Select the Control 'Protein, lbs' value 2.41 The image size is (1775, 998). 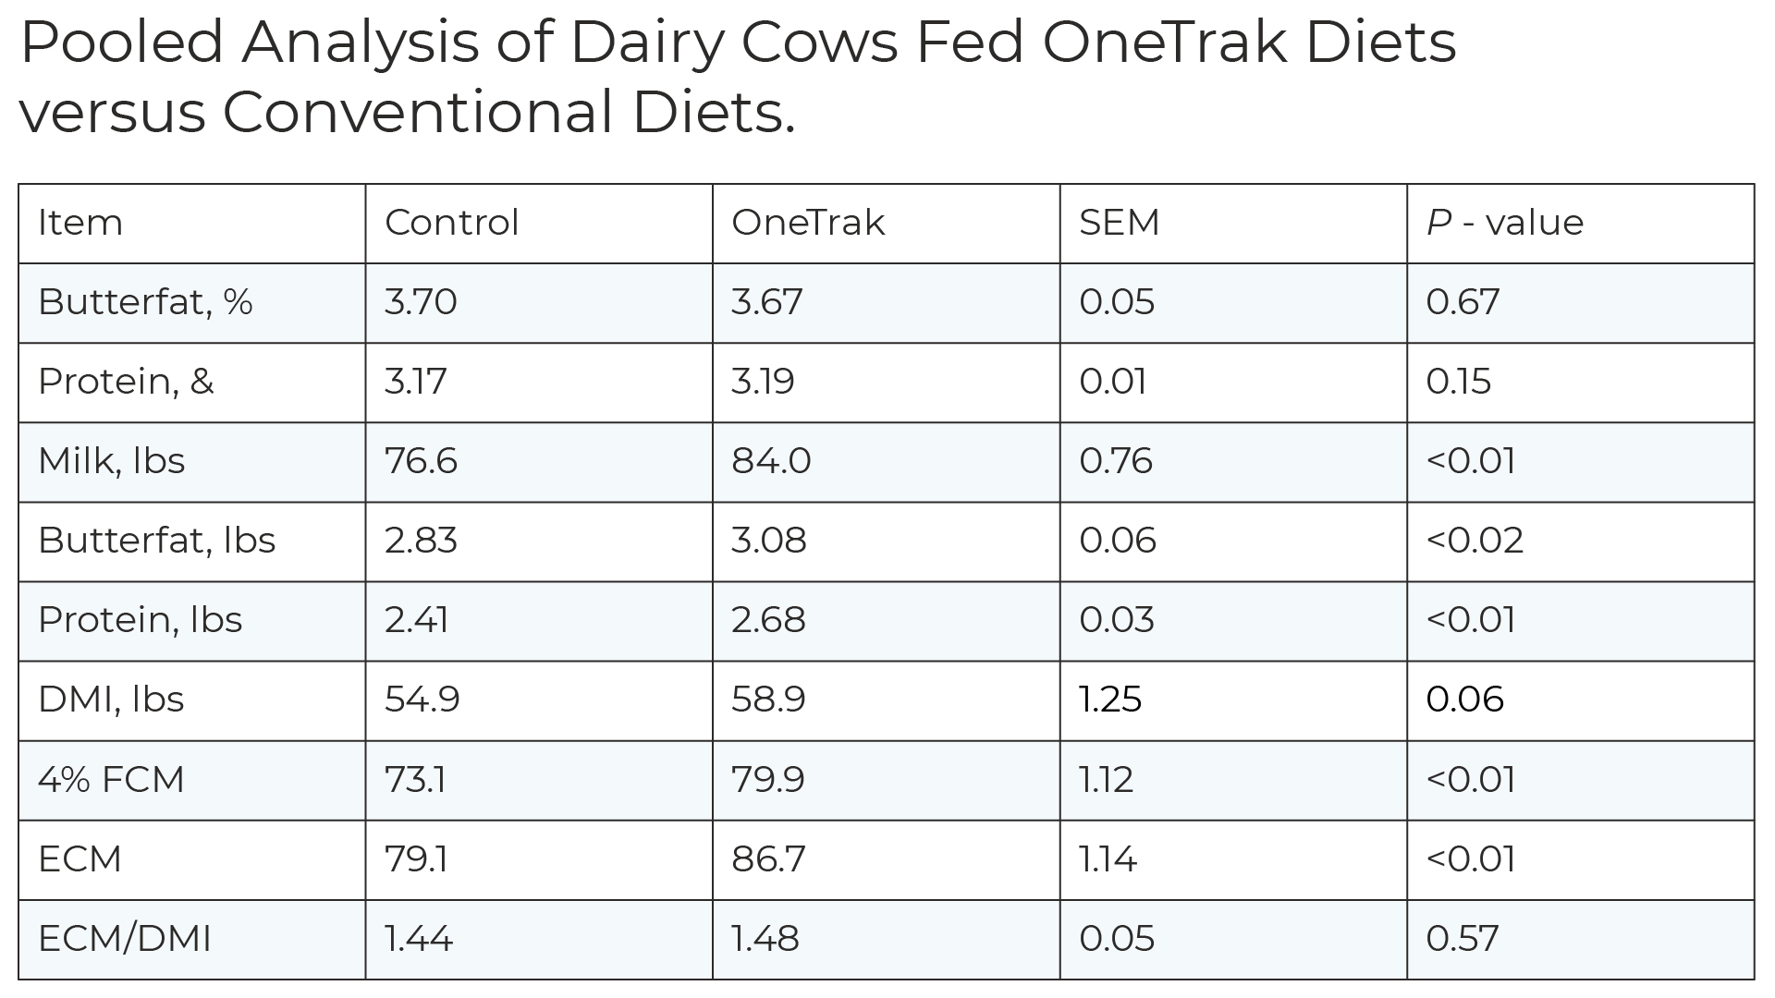(417, 620)
